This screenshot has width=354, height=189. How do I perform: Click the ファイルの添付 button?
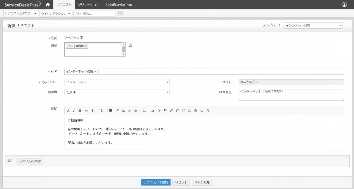coord(30,161)
